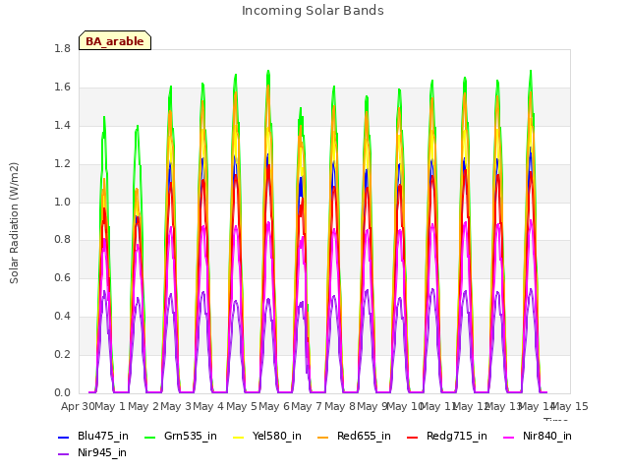Click the 1.6 y-axis tick label
This screenshot has height=472, width=629.
pos(62,88)
